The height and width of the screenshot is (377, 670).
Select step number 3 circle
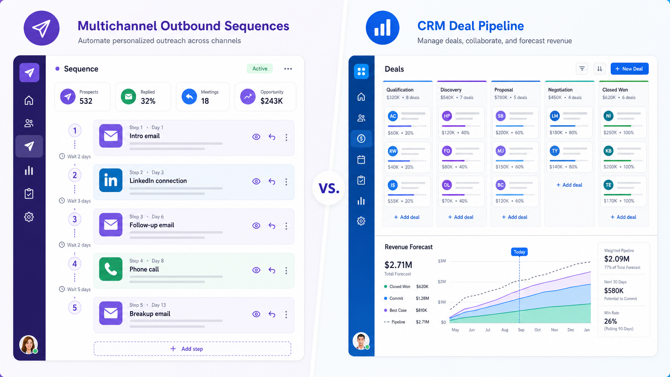[x=75, y=219]
